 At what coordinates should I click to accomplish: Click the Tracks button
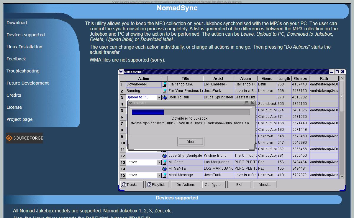(132, 185)
